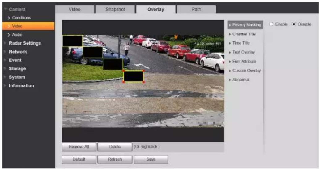Viewport: 319px width, 169px height.
Task: Open Custom Overlay option
Action: pyautogui.click(x=246, y=71)
